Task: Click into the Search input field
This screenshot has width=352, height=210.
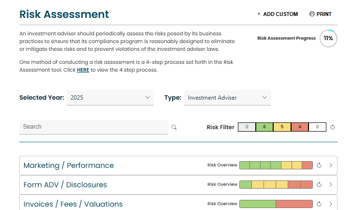Action: click(93, 127)
